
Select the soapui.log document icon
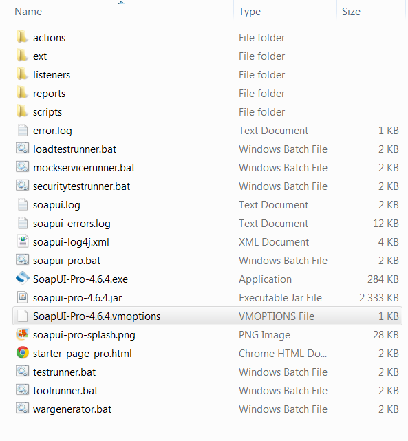pos(23,204)
